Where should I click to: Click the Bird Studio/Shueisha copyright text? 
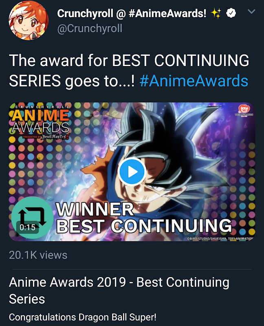point(220,238)
